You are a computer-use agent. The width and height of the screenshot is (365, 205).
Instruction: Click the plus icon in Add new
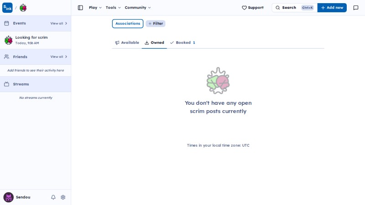click(x=323, y=8)
